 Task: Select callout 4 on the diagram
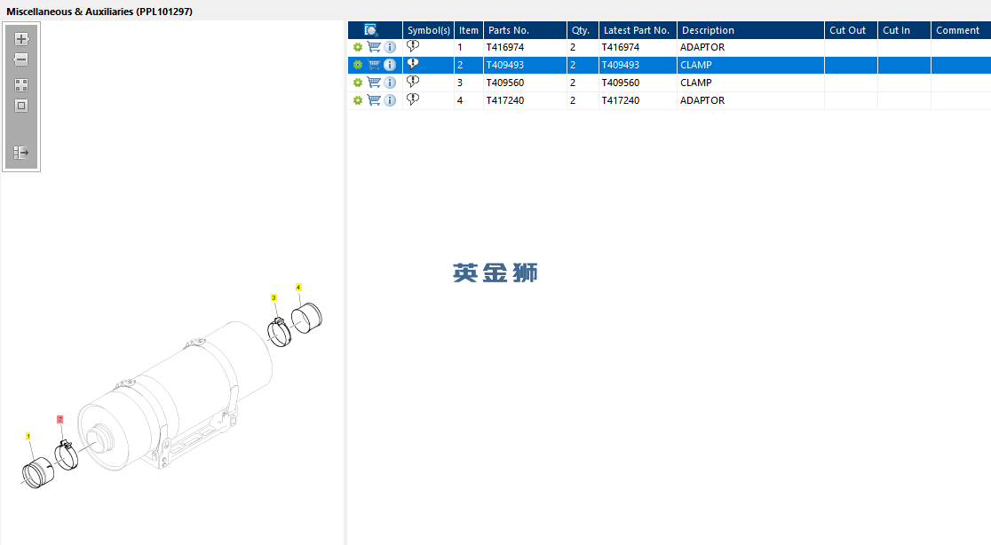coord(298,288)
